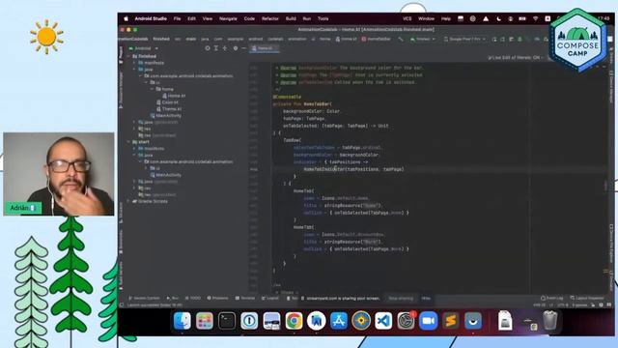Open the Problems tool window
This screenshot has height=348, width=618.
coord(218,299)
